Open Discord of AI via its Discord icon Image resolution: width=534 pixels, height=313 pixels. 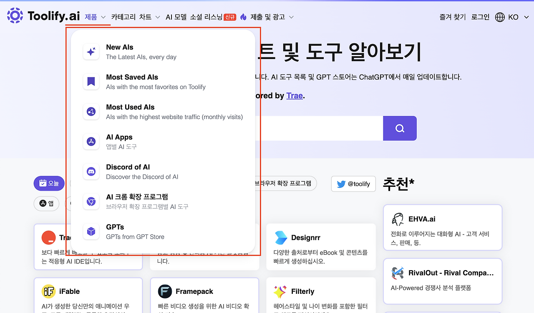(91, 171)
